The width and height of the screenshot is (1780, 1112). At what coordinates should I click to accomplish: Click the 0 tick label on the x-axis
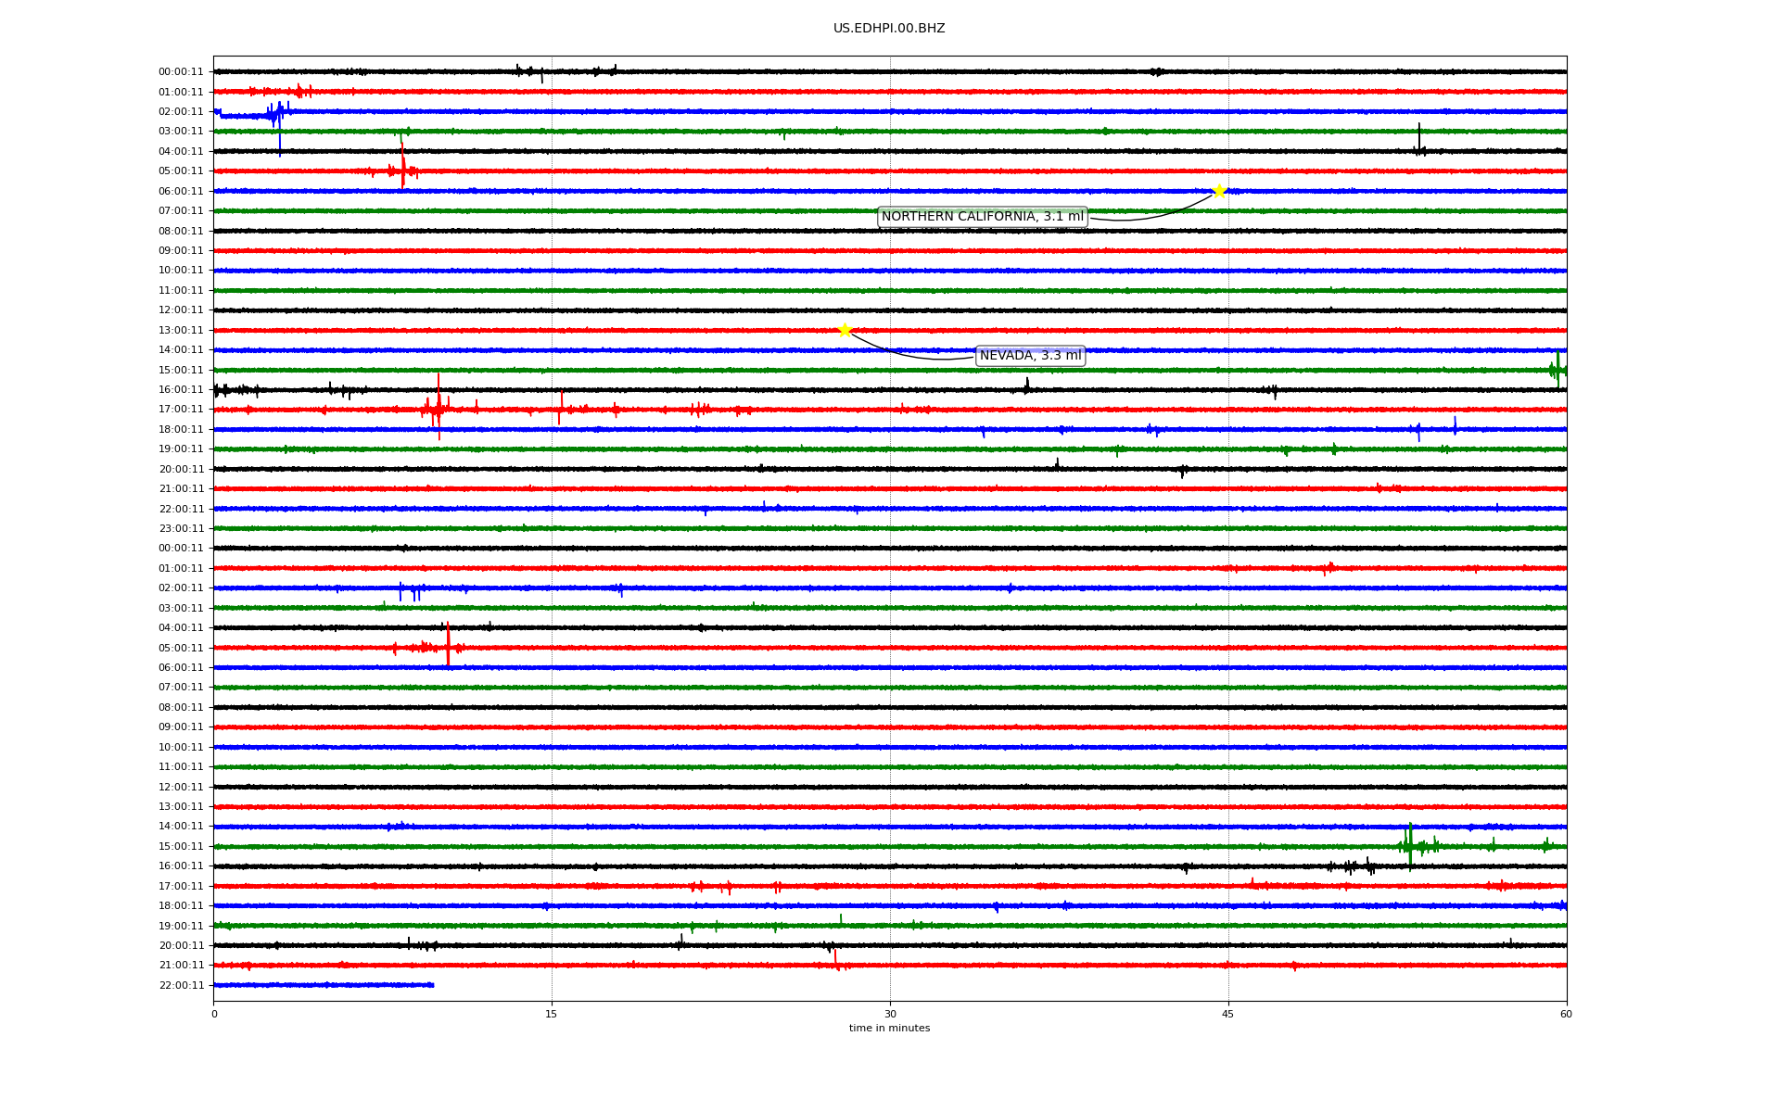coord(214,1014)
